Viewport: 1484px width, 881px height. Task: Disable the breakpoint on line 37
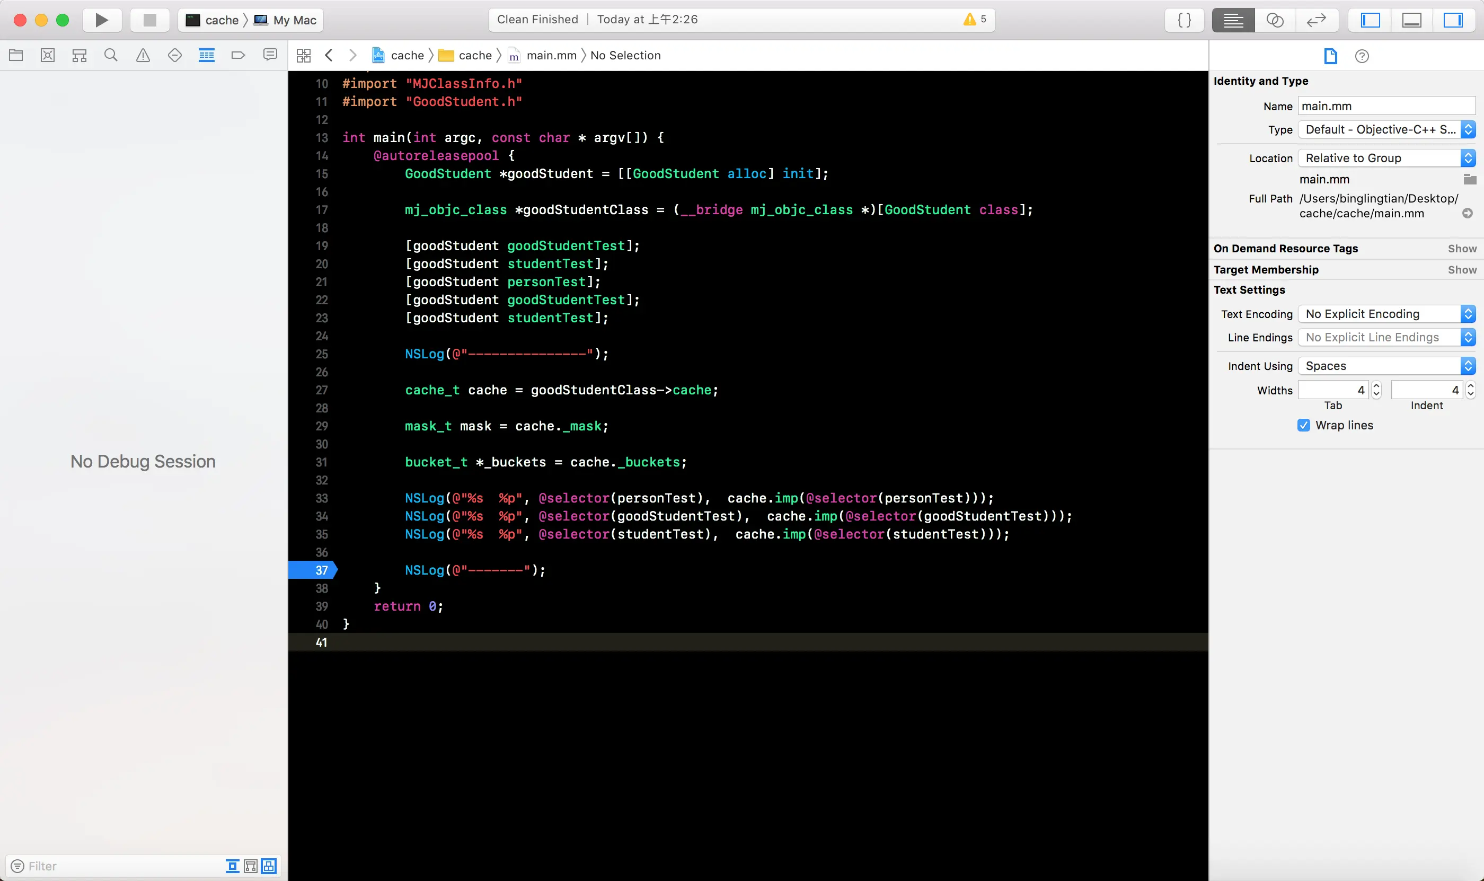[x=313, y=570]
